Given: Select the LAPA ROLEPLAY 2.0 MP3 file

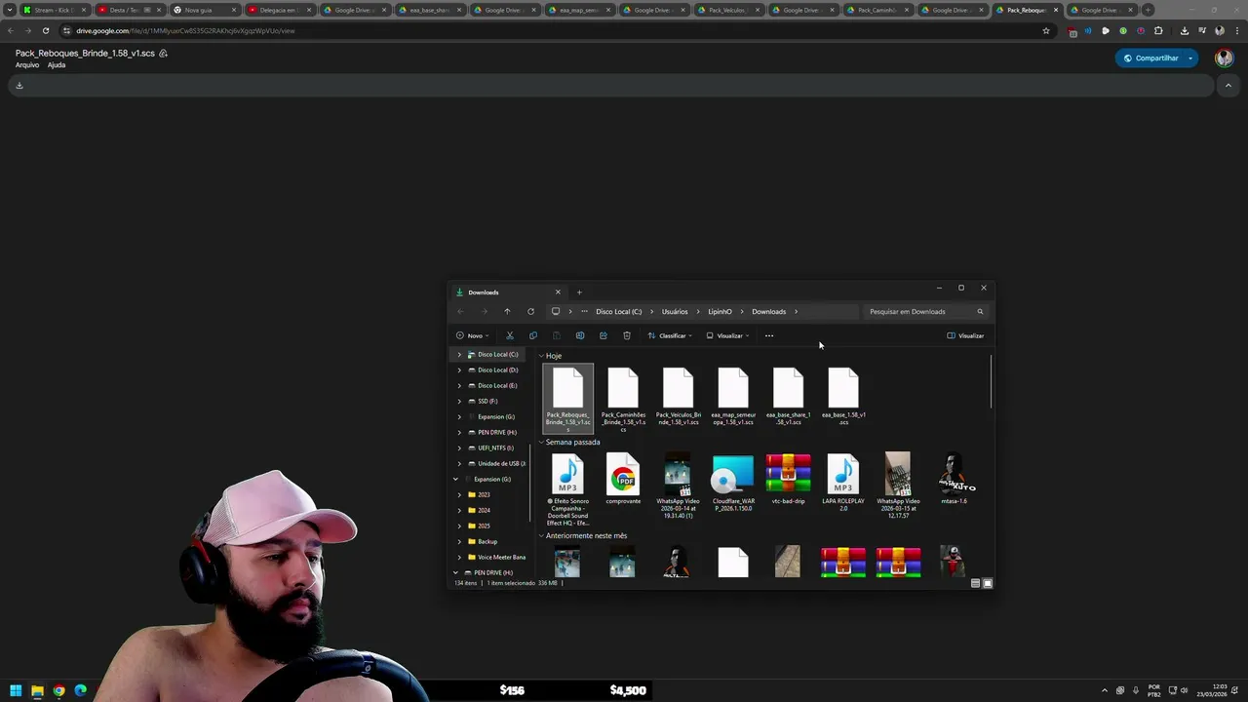Looking at the screenshot, I should [x=843, y=481].
